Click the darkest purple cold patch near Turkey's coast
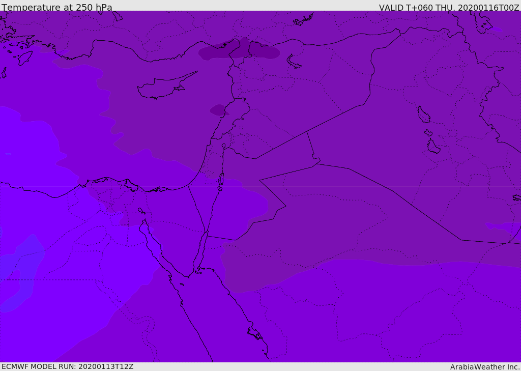 pos(239,49)
